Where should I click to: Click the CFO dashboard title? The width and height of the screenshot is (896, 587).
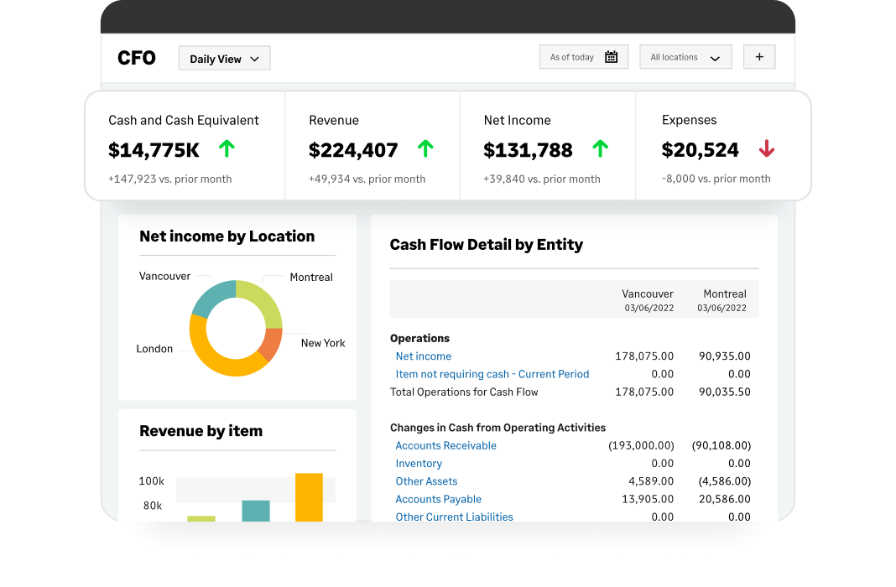(136, 58)
